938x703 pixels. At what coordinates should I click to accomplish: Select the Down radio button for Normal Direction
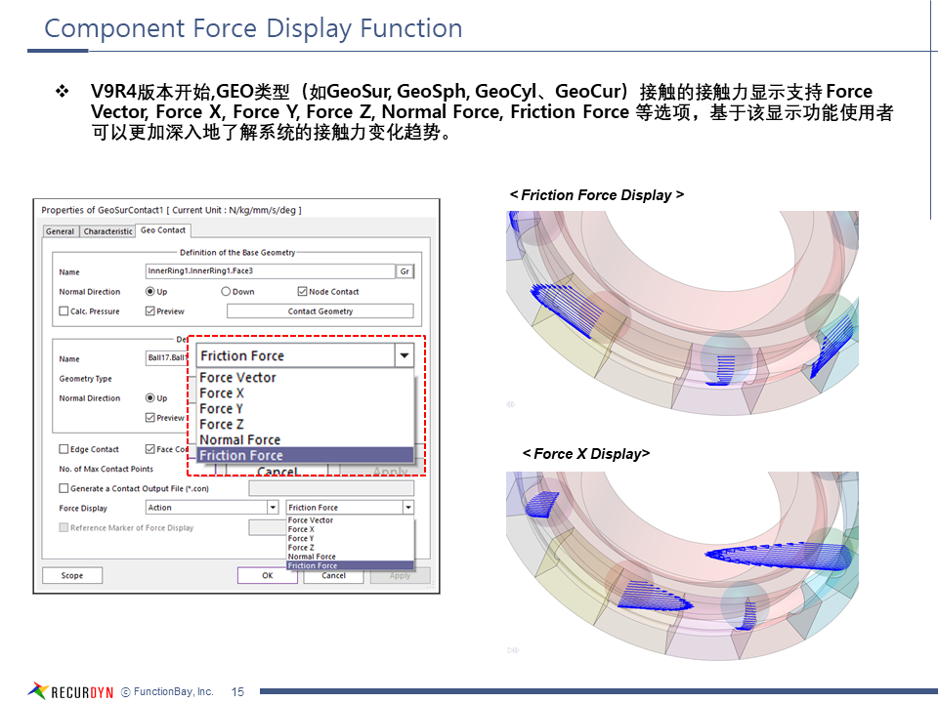coord(226,292)
